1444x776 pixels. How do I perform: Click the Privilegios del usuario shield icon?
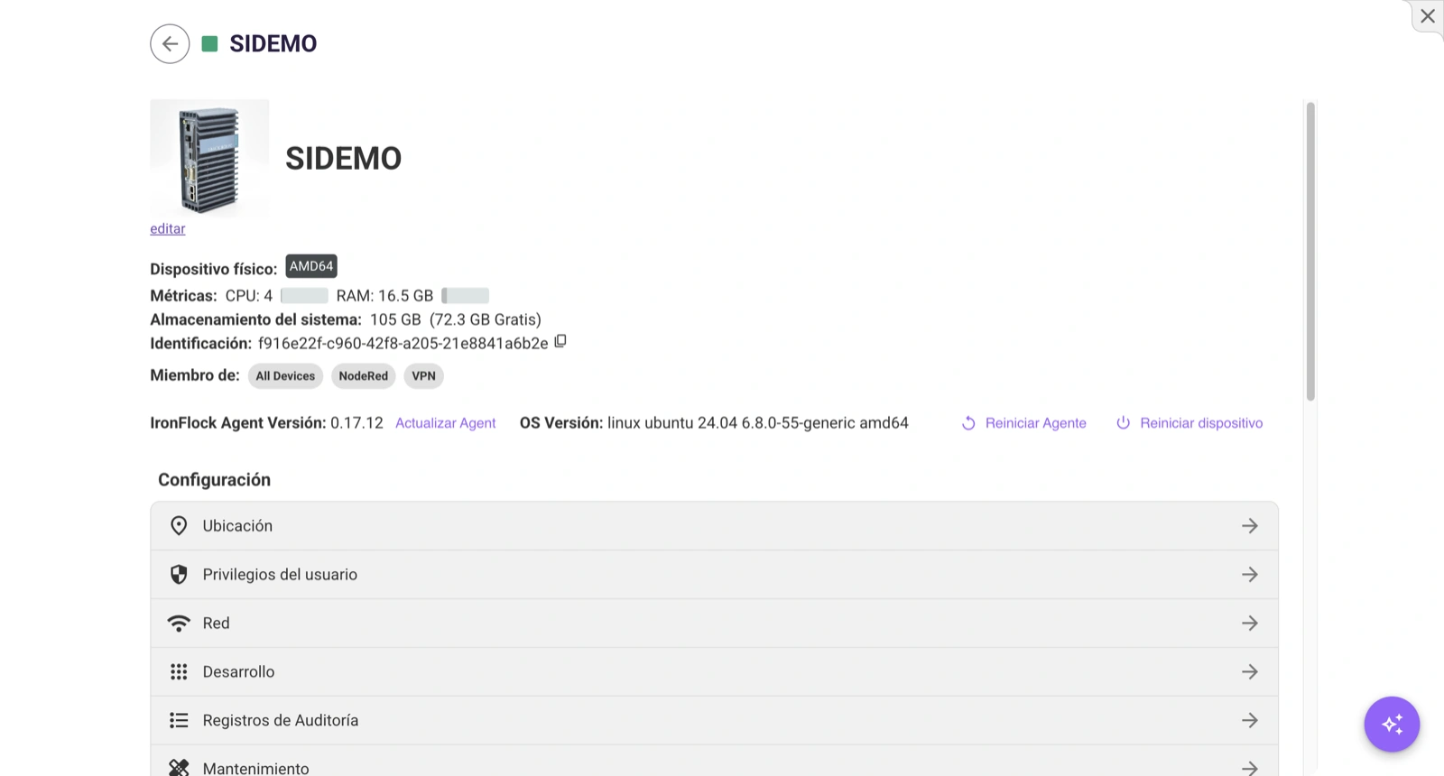tap(179, 575)
